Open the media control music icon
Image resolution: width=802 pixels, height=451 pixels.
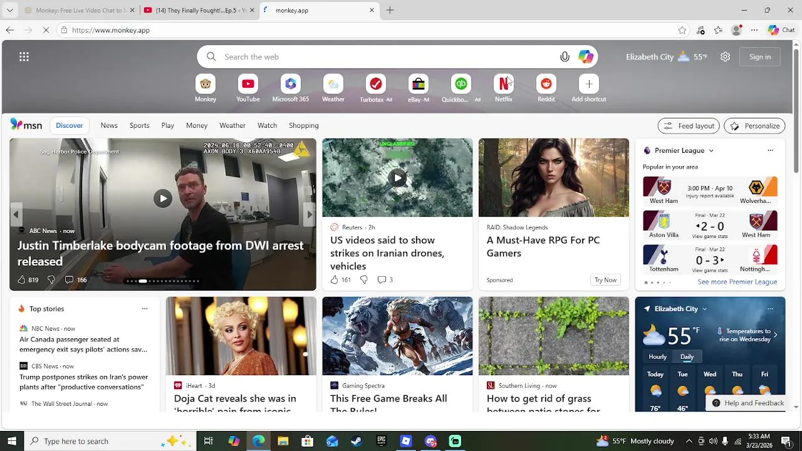(700, 30)
